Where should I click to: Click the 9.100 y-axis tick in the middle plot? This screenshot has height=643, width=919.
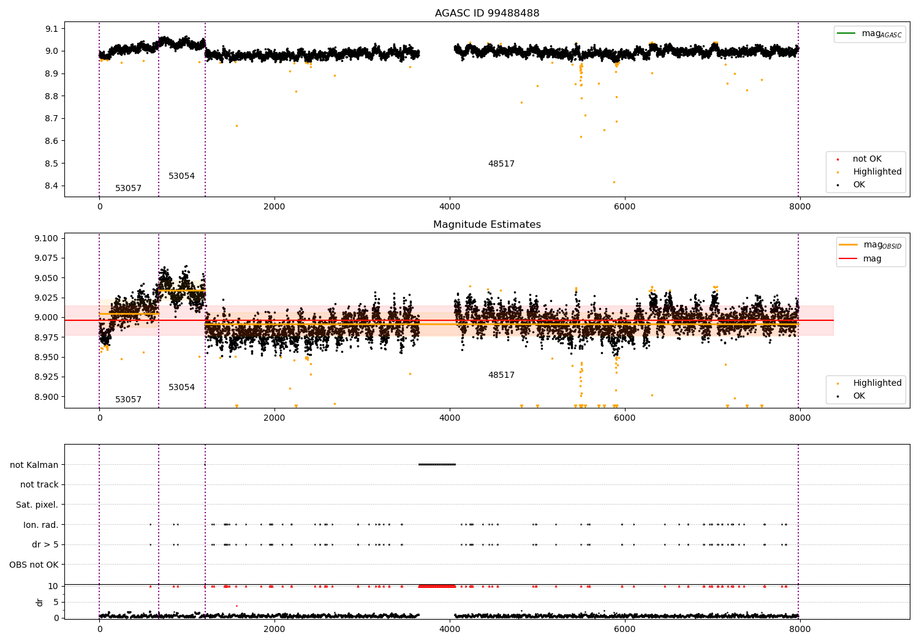tap(47, 239)
